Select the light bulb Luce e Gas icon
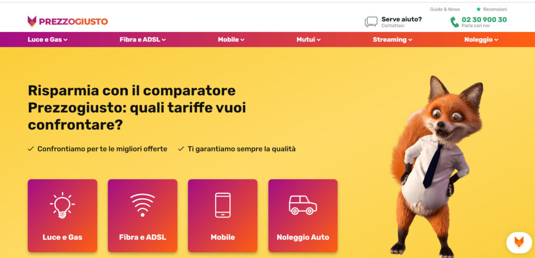 point(63,205)
